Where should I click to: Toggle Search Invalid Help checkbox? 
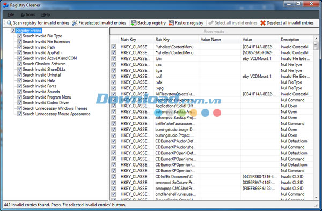pyautogui.click(x=19, y=80)
